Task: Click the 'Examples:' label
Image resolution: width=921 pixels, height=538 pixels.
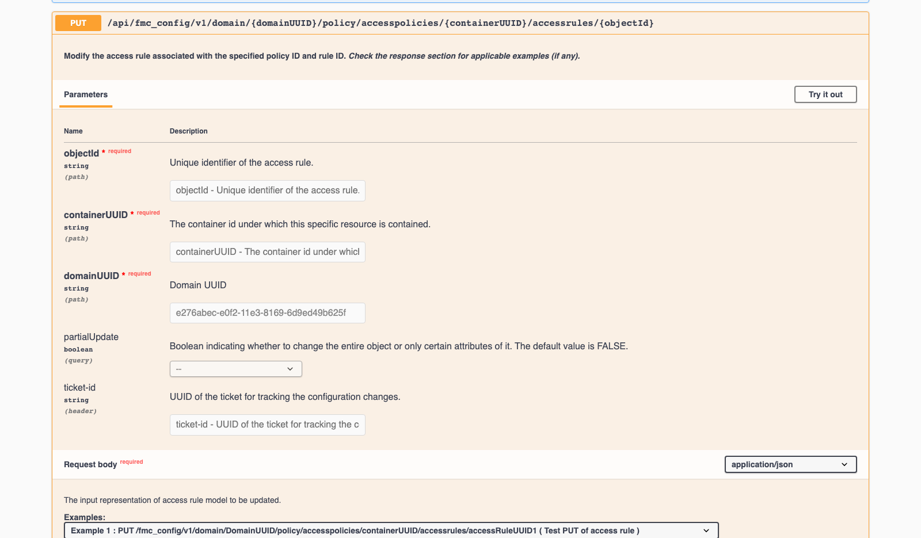Action: 85,517
